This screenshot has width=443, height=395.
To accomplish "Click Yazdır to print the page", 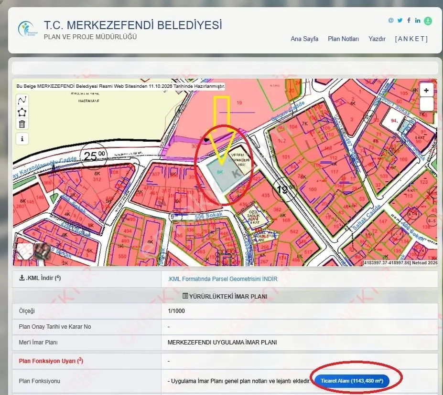I will pyautogui.click(x=377, y=39).
